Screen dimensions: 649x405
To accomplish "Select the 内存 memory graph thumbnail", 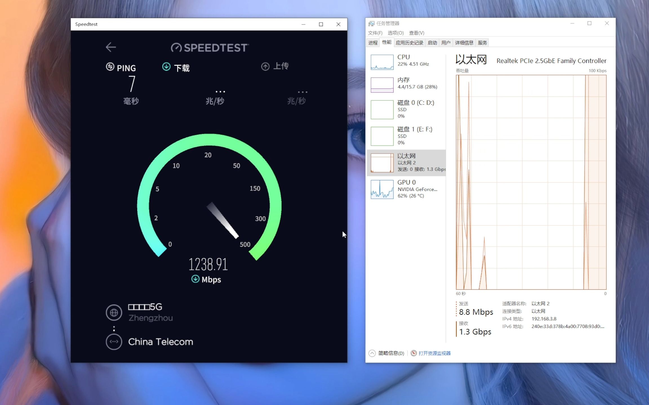I will (x=382, y=85).
